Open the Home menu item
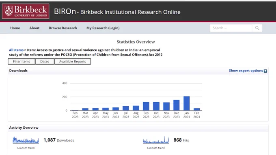This screenshot has height=155, width=276. [15, 28]
